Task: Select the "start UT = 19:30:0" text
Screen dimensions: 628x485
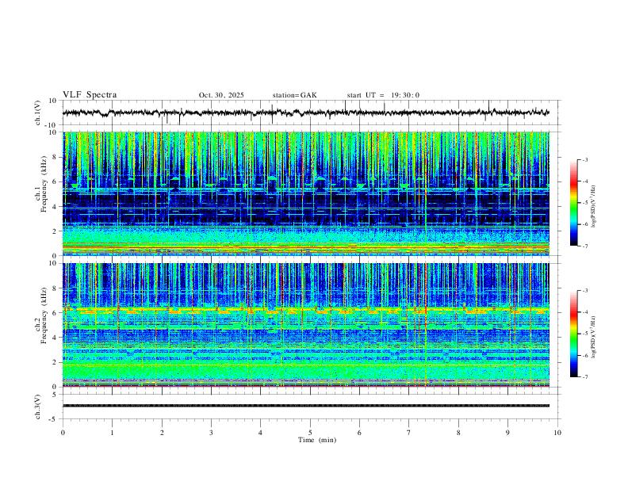Action: (383, 95)
